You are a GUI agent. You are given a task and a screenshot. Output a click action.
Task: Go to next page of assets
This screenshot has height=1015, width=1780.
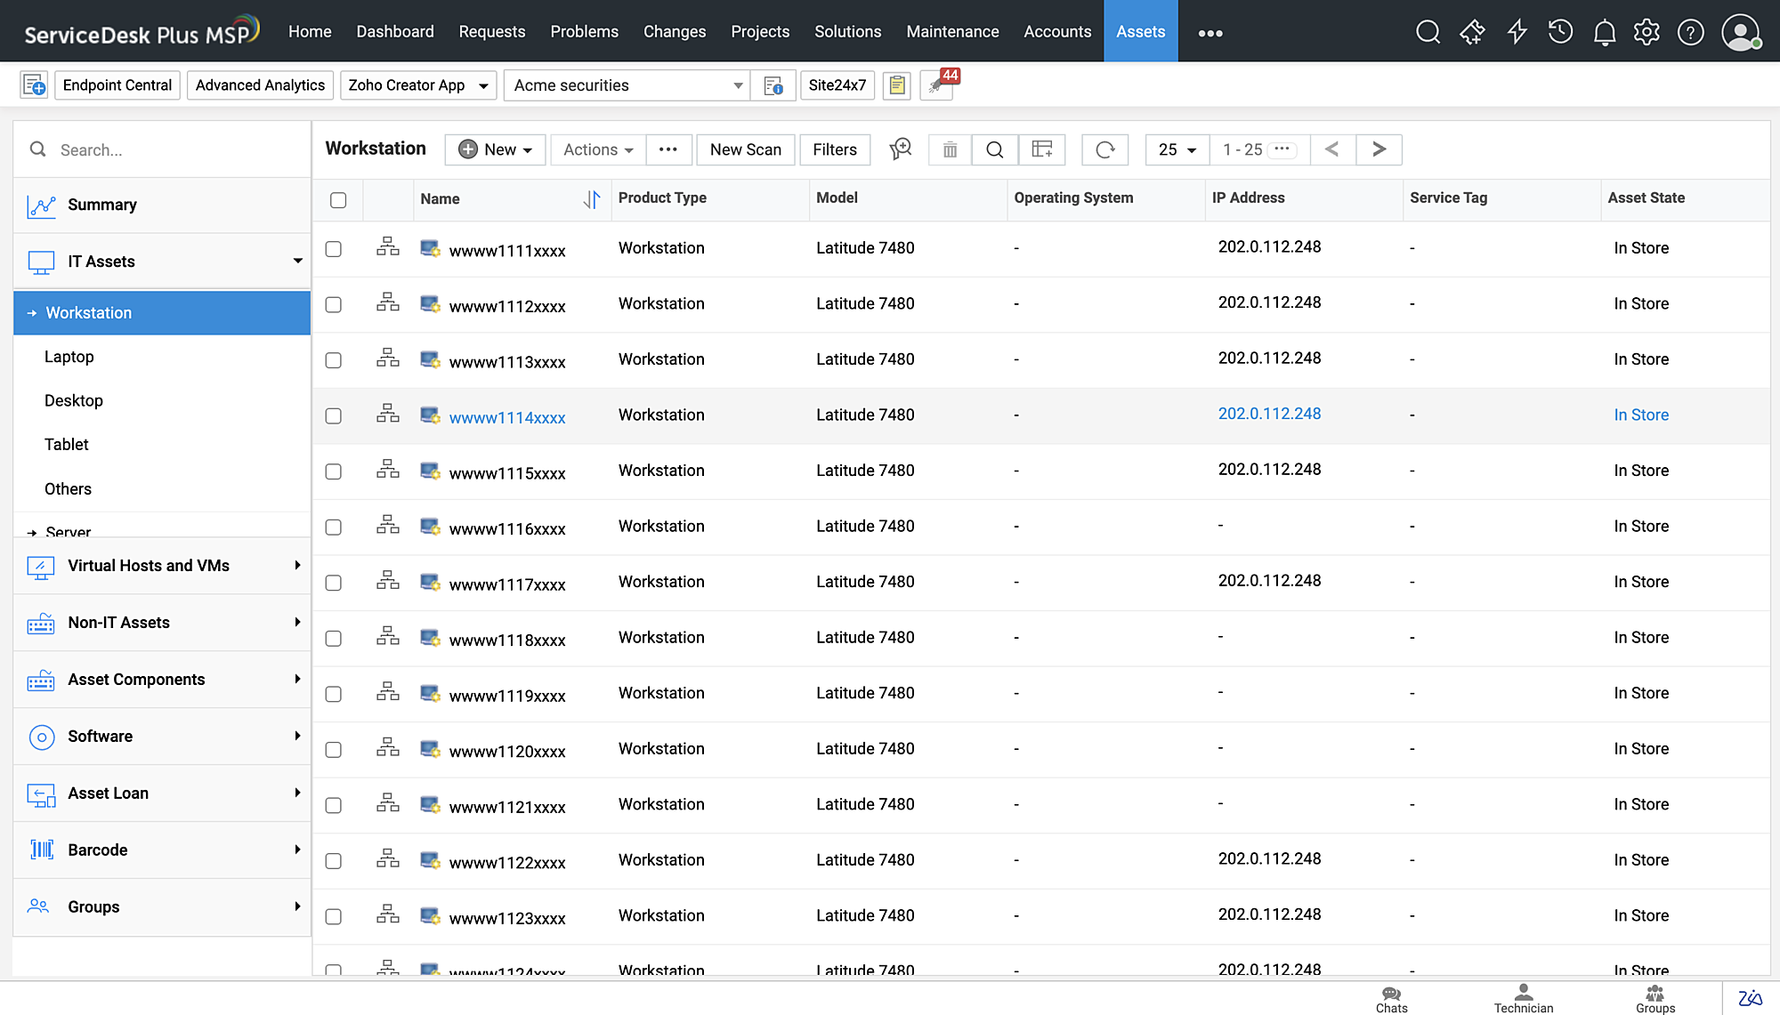1379,149
